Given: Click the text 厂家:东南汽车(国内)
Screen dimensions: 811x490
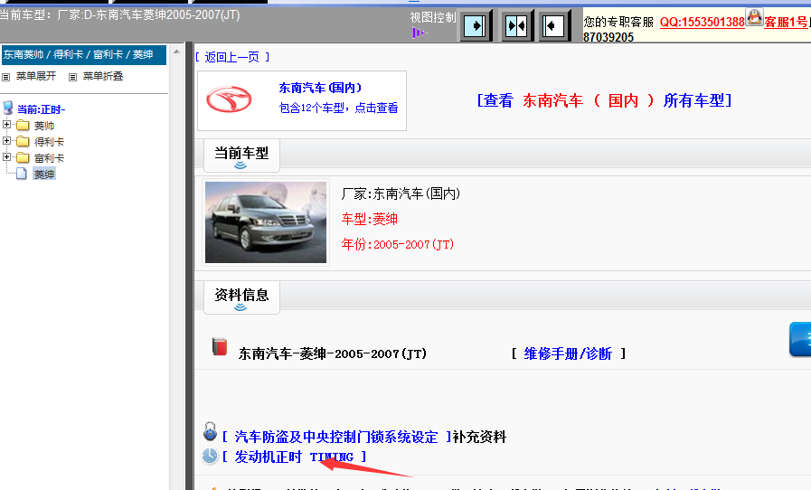Looking at the screenshot, I should (x=401, y=193).
